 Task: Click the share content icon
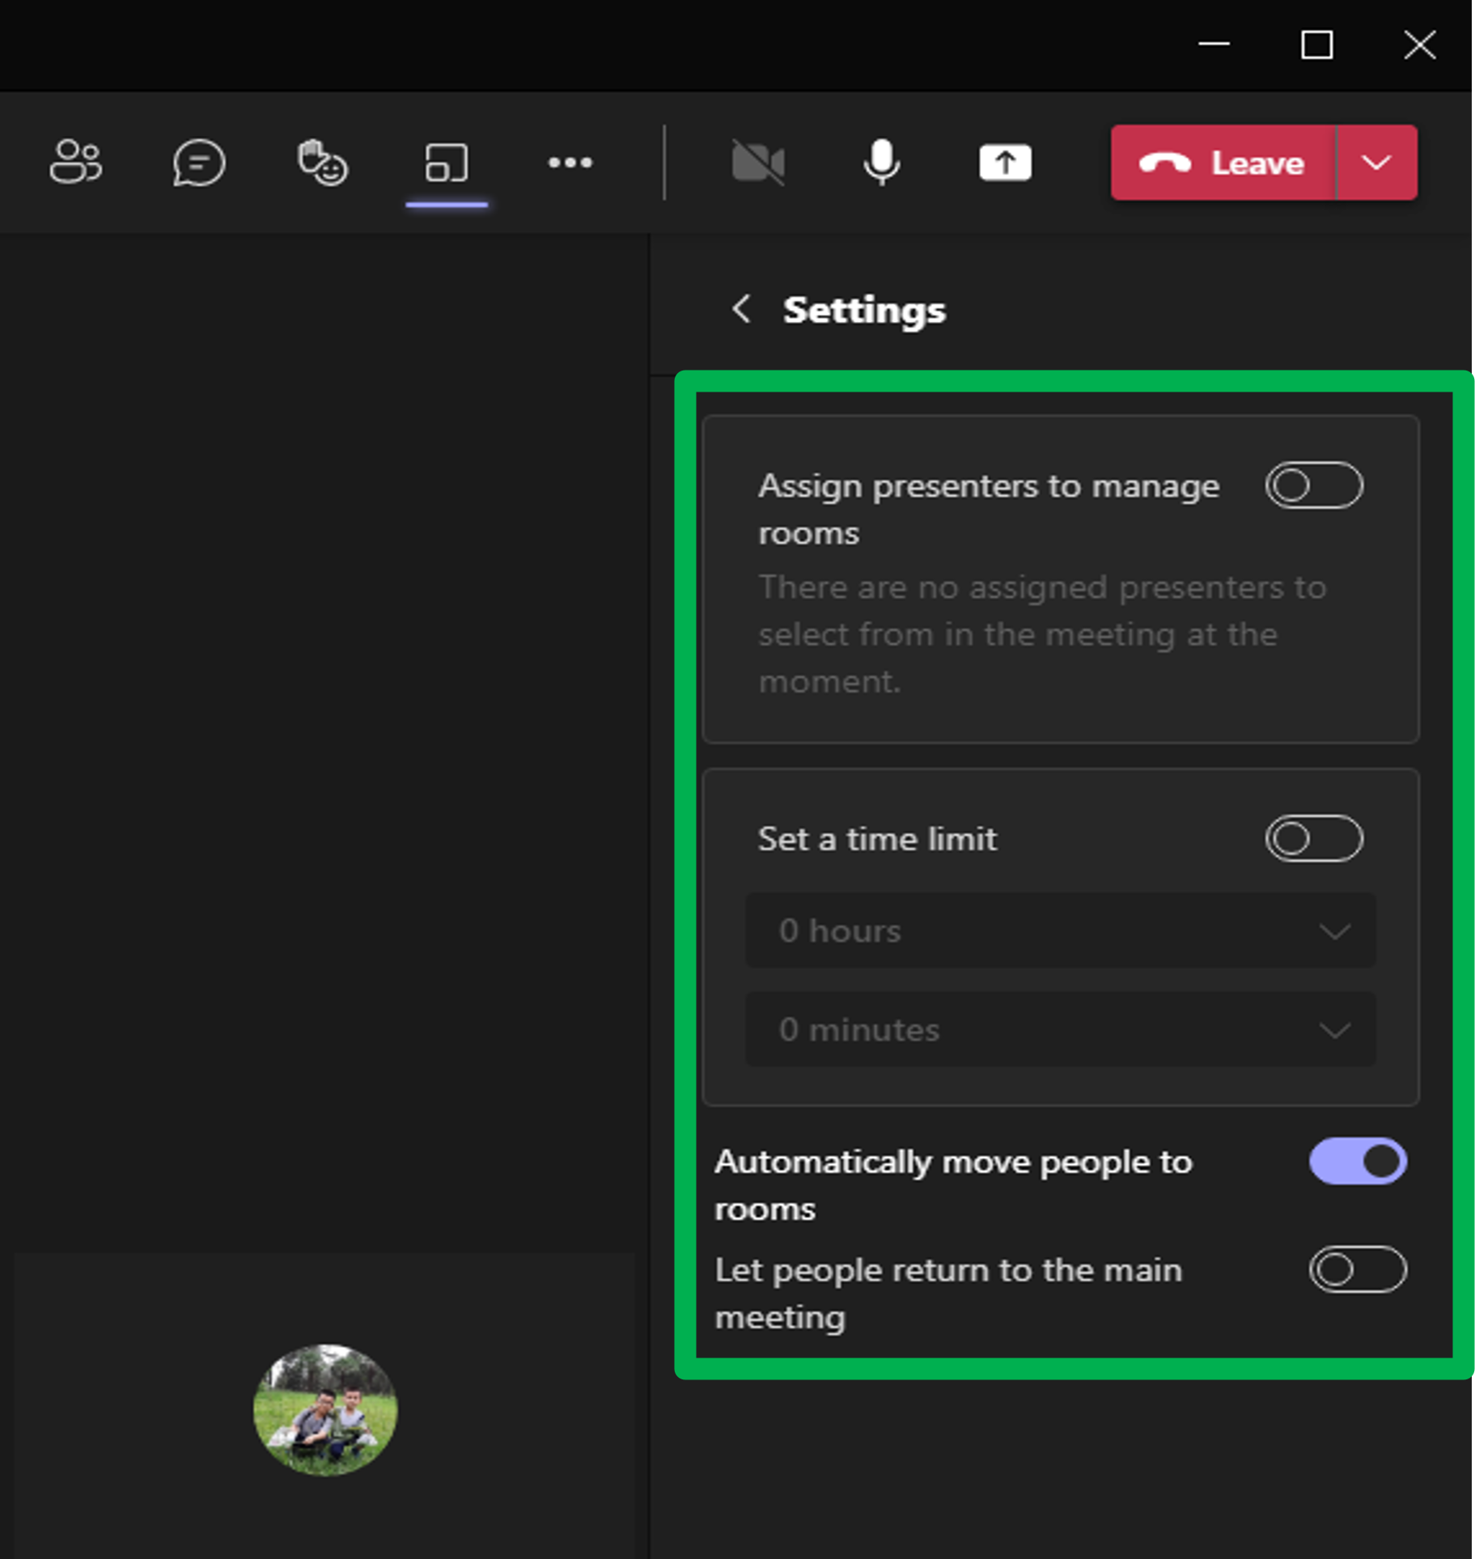coord(1005,163)
